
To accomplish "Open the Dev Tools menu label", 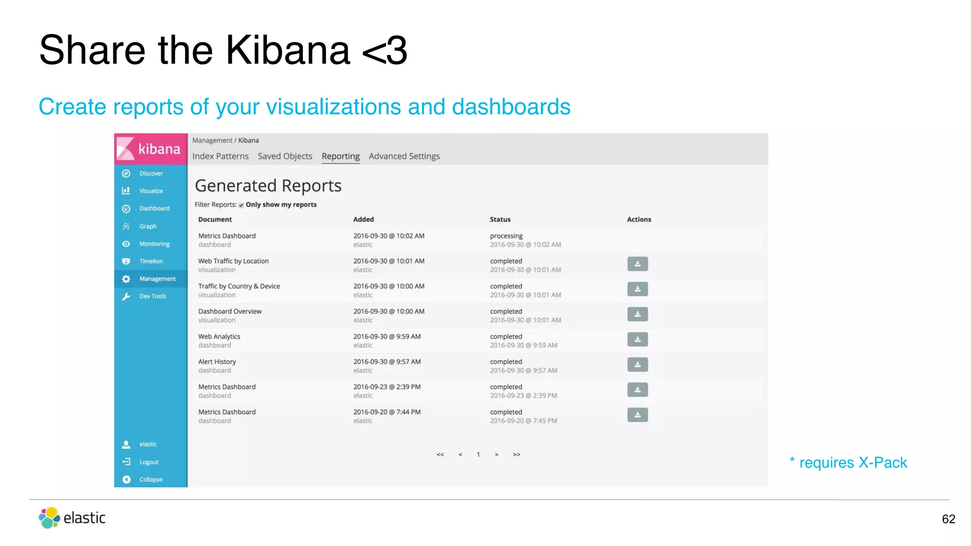I will coord(153,296).
